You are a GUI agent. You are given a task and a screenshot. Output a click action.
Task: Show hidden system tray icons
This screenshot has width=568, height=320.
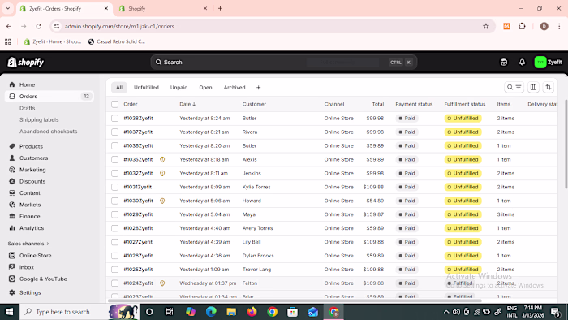(x=446, y=312)
